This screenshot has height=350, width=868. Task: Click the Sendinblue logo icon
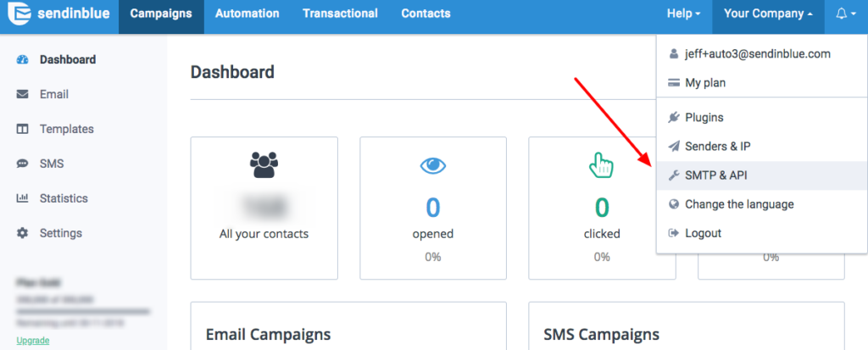(x=19, y=14)
